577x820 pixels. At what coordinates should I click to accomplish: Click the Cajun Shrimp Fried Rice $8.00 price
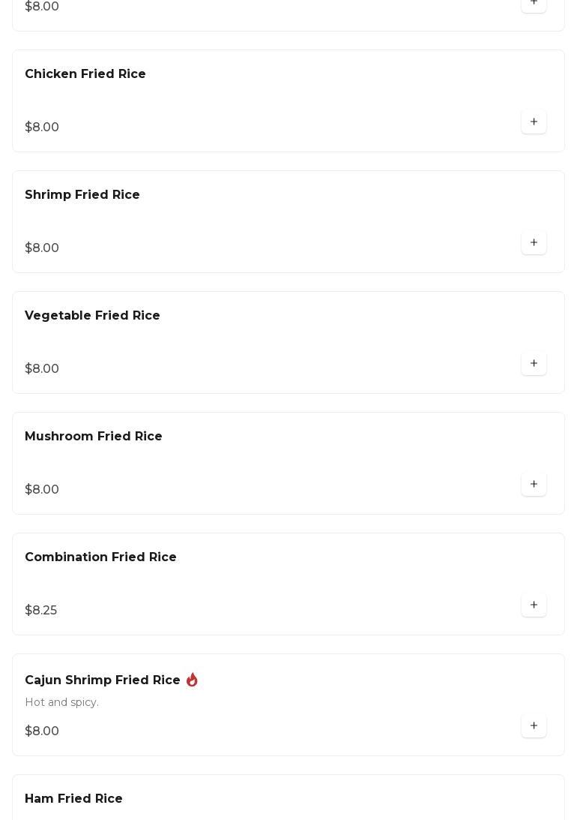(x=42, y=731)
